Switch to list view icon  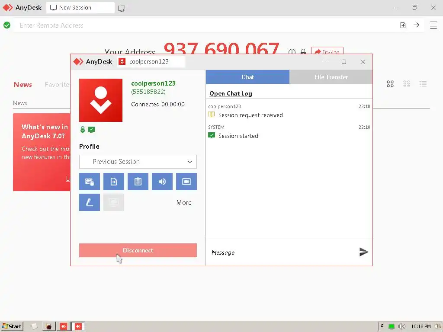tap(423, 84)
